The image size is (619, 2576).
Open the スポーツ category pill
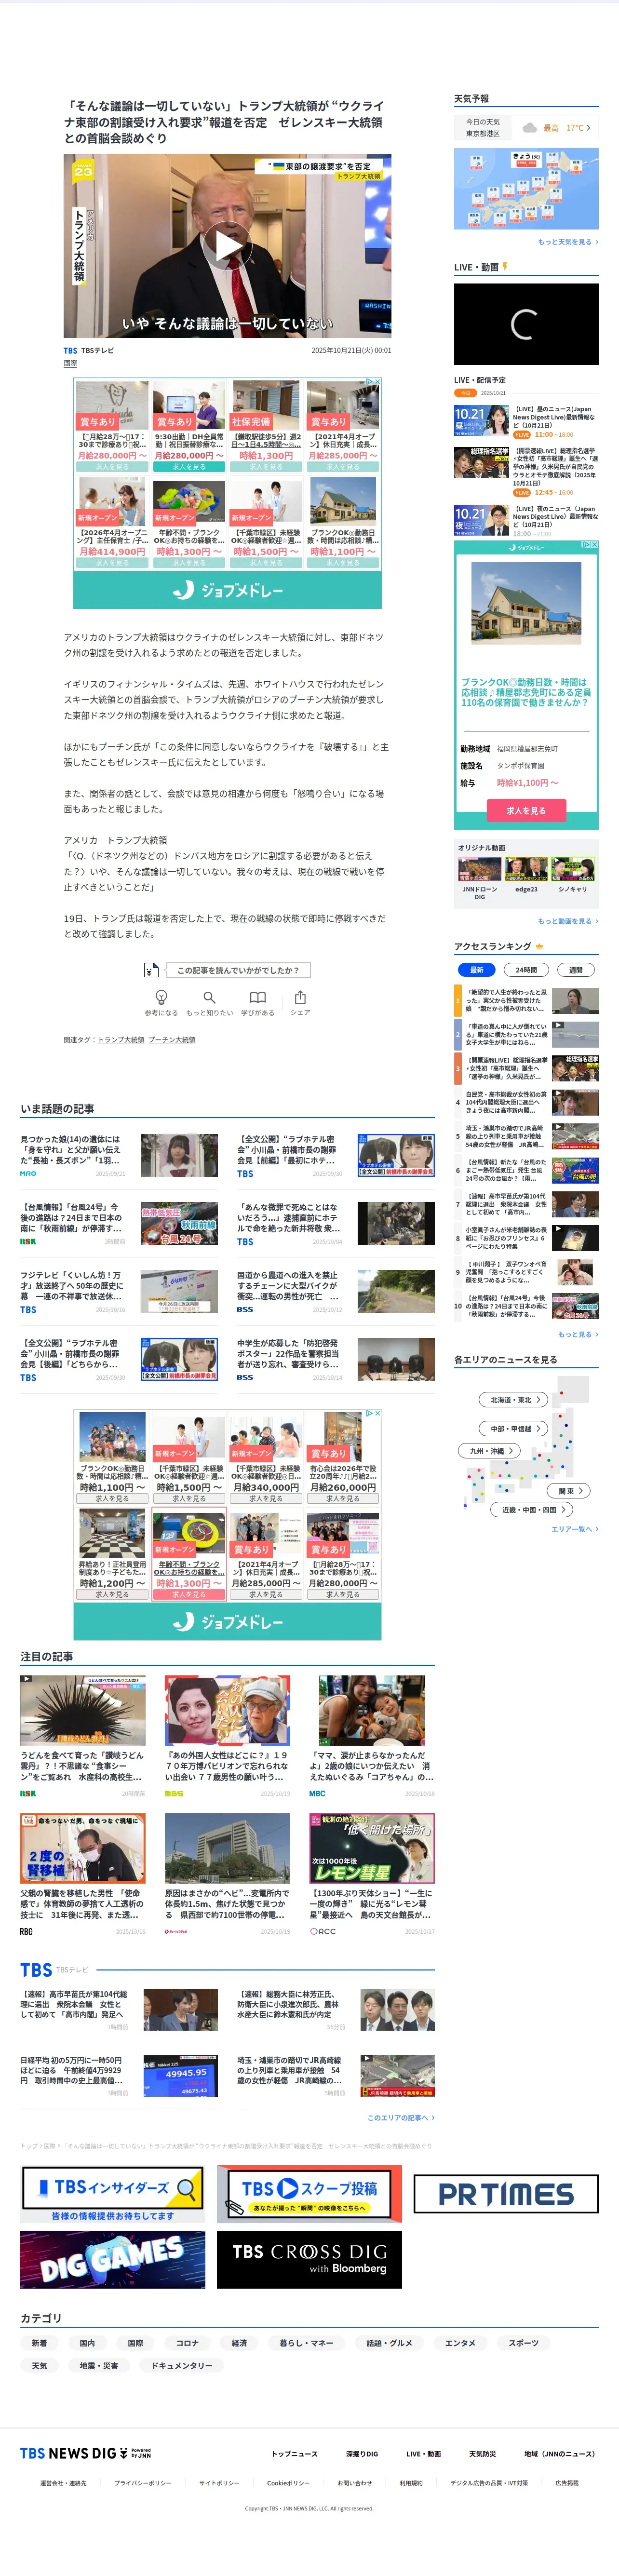pyautogui.click(x=523, y=2343)
